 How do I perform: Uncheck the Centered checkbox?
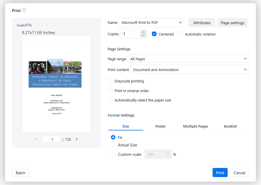click(154, 34)
